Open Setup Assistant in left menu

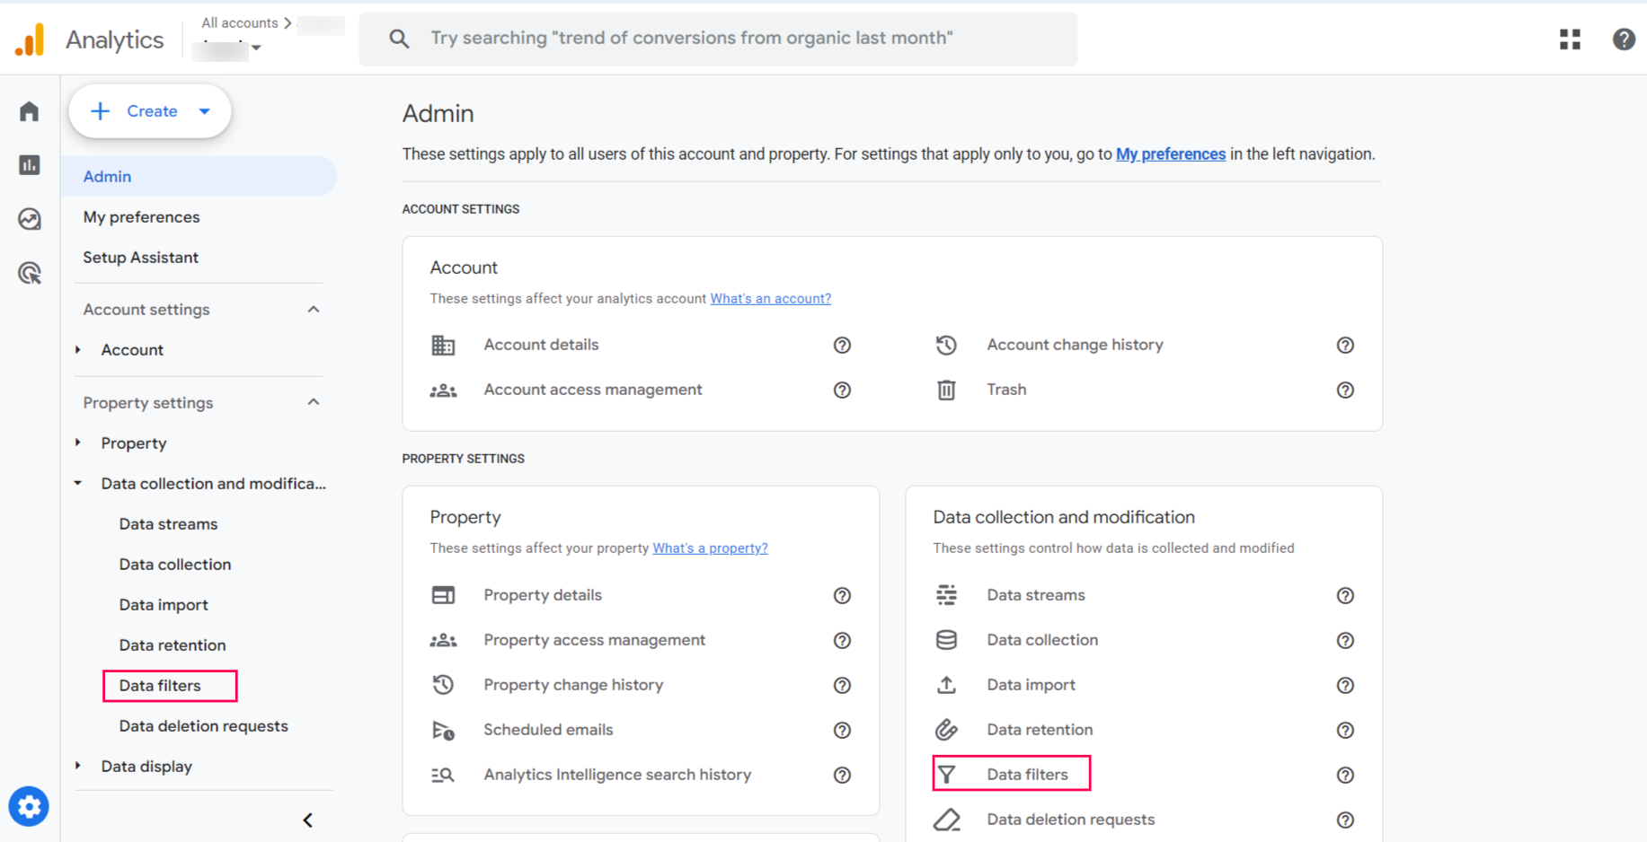click(x=140, y=258)
